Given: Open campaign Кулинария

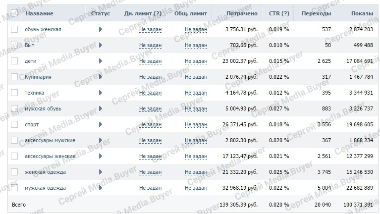Looking at the screenshot, I should pyautogui.click(x=38, y=77).
